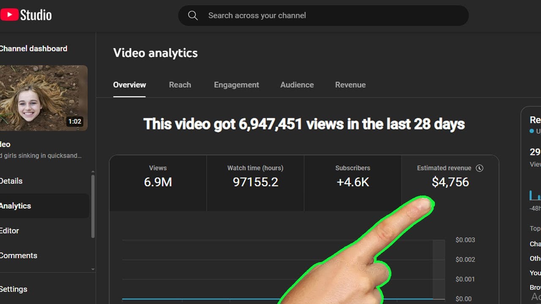The height and width of the screenshot is (304, 541).
Task: Open the Revenue tab
Action: pos(350,85)
